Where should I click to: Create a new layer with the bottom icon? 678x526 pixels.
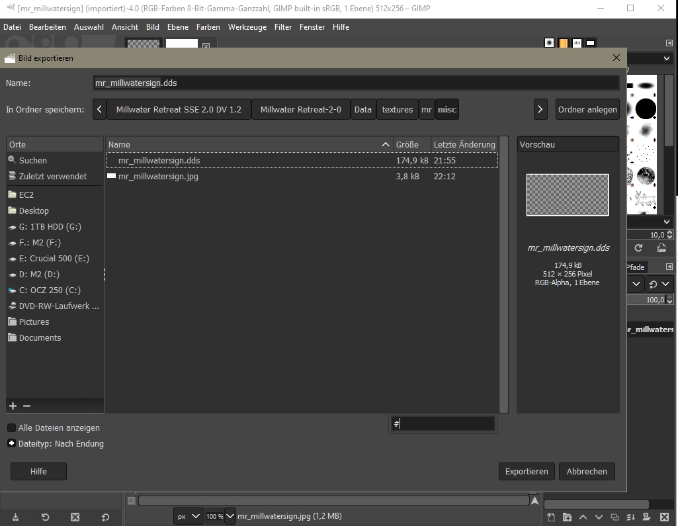(x=551, y=517)
